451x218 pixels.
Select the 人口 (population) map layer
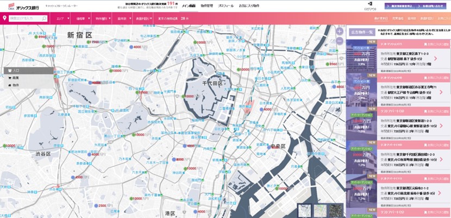[x=29, y=71]
